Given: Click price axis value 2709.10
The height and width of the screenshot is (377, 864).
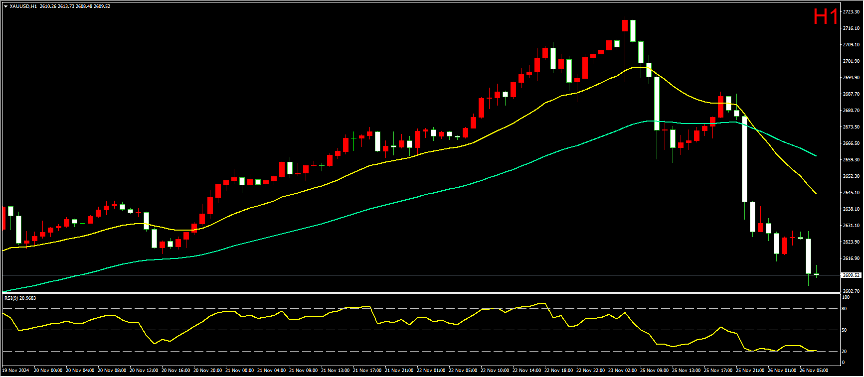Looking at the screenshot, I should [x=851, y=45].
